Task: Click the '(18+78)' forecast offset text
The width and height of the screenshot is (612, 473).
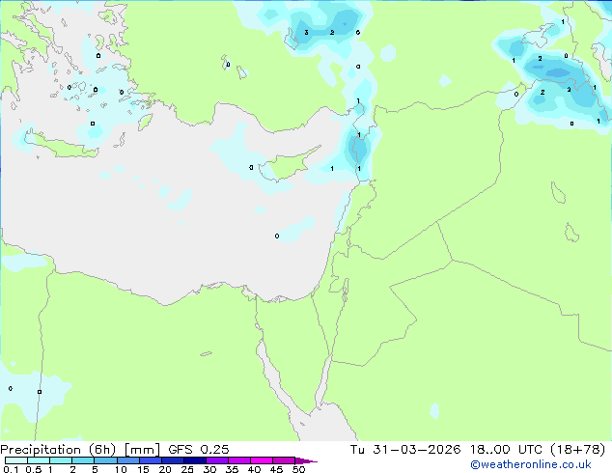Action: point(577,450)
